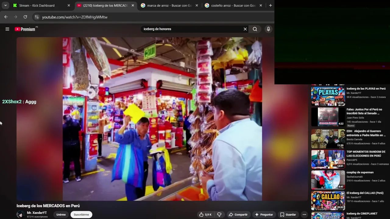Open Juan Piero Solis channel name
This screenshot has width=390, height=219.
(x=355, y=118)
